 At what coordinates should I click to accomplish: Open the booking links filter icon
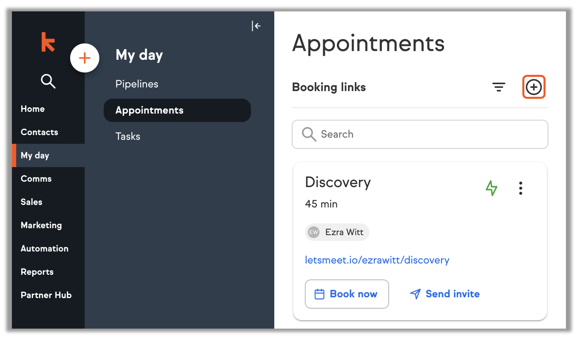tap(499, 87)
